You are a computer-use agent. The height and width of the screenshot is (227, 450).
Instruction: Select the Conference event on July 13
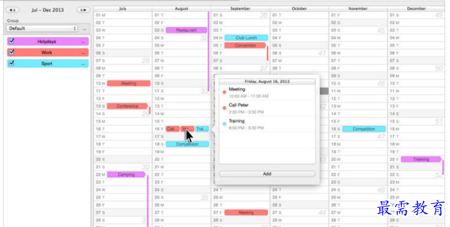click(x=128, y=106)
